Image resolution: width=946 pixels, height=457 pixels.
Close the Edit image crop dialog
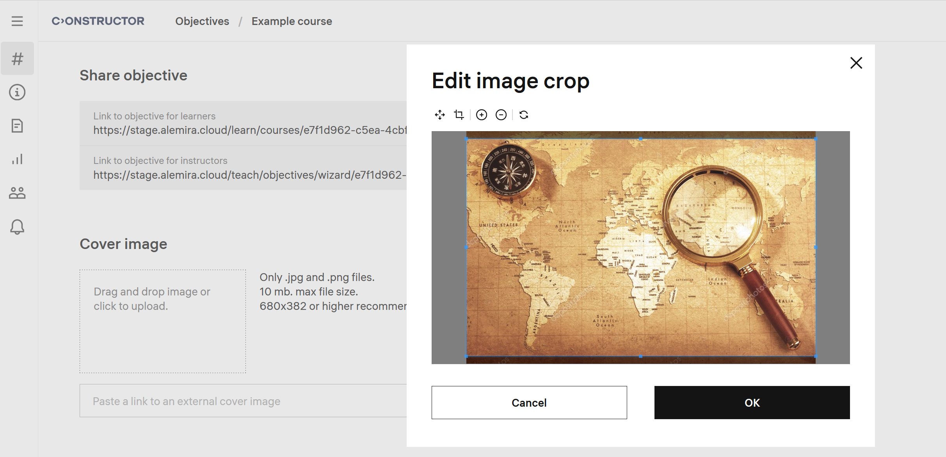(x=856, y=63)
